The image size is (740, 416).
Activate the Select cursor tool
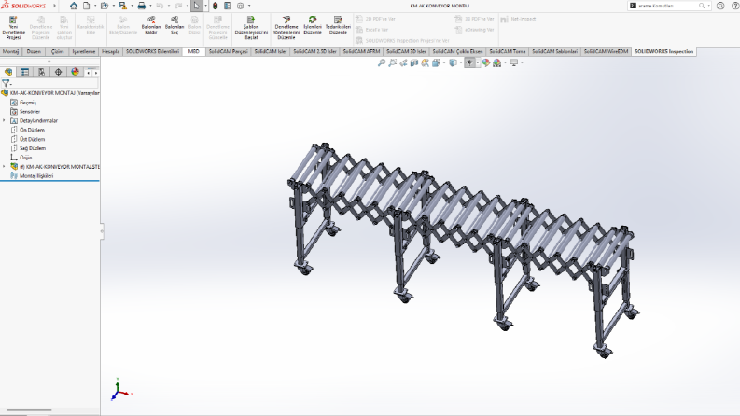click(x=196, y=6)
